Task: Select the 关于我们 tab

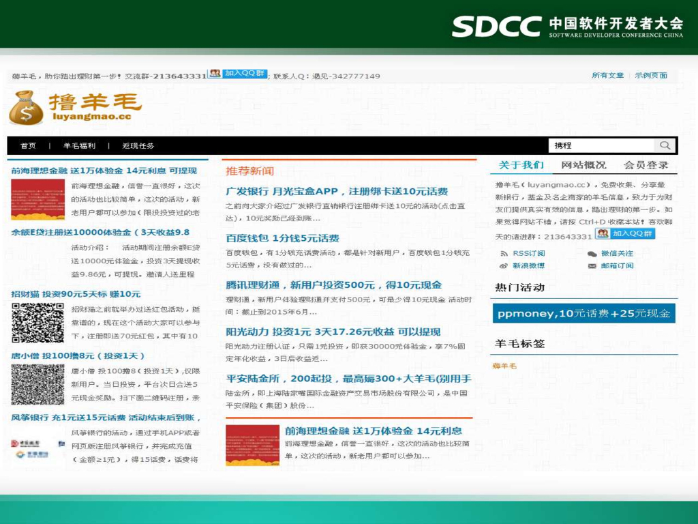Action: [x=521, y=165]
